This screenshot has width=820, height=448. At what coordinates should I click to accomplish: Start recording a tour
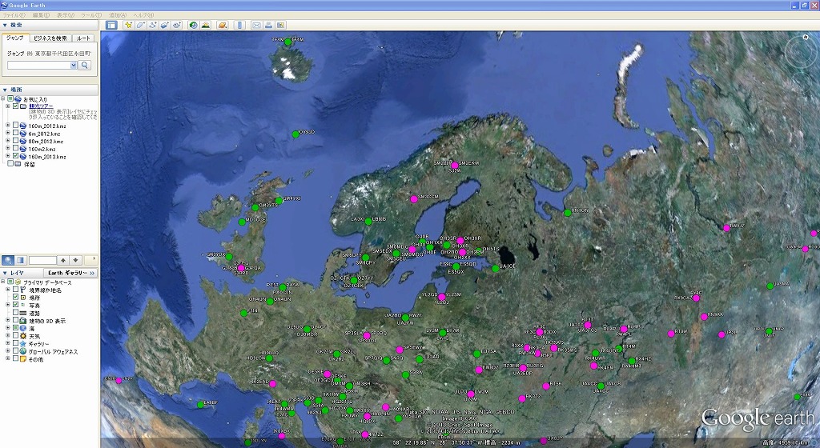[x=177, y=25]
